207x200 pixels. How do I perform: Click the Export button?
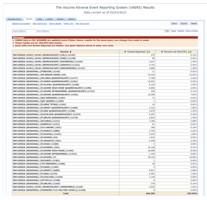pyautogui.click(x=184, y=23)
